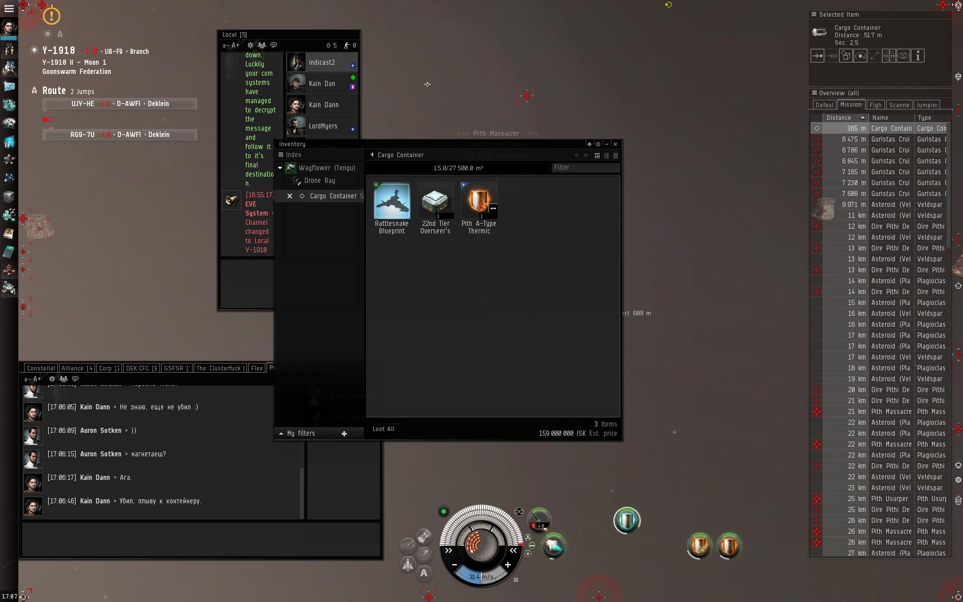The height and width of the screenshot is (602, 963).
Task: Open Default overview tab
Action: coord(824,105)
